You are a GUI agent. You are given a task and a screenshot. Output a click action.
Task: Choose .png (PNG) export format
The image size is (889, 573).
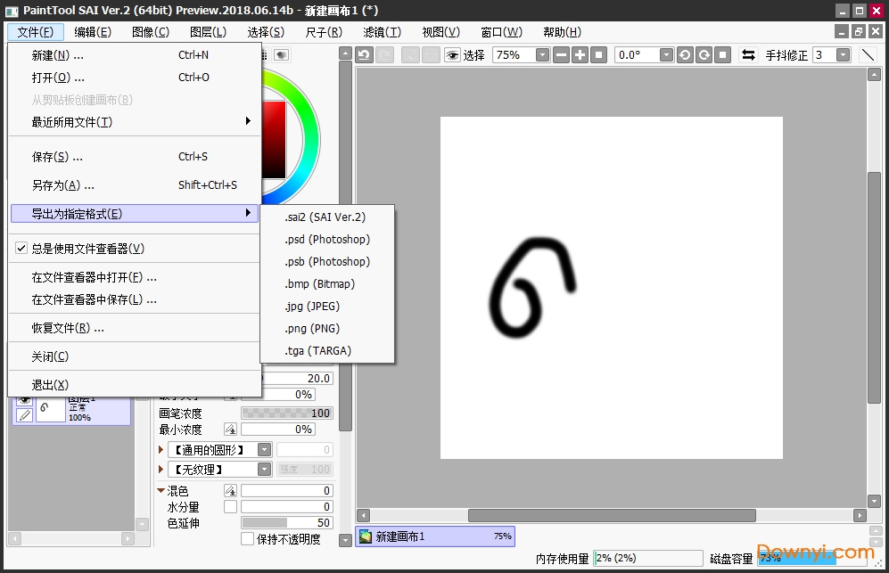click(x=312, y=328)
